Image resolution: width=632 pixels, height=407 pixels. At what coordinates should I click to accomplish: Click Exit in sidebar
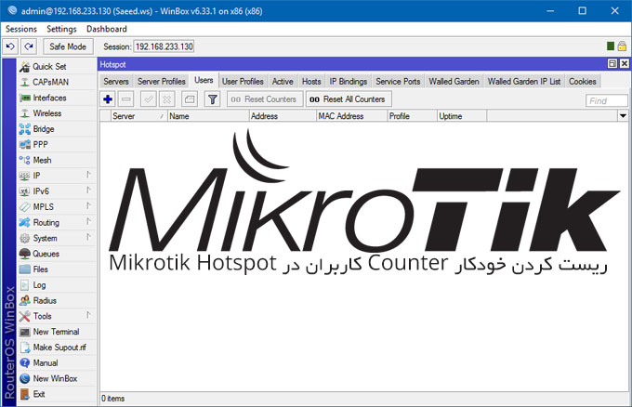pyautogui.click(x=57, y=394)
